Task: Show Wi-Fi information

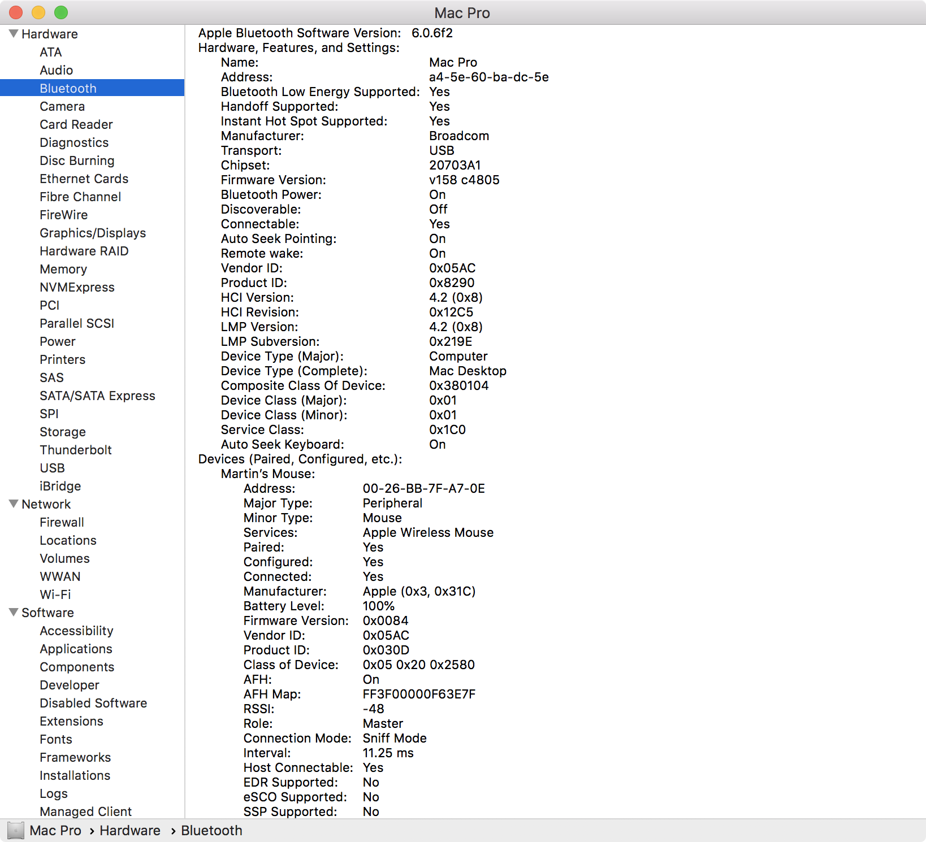Action: pos(55,594)
